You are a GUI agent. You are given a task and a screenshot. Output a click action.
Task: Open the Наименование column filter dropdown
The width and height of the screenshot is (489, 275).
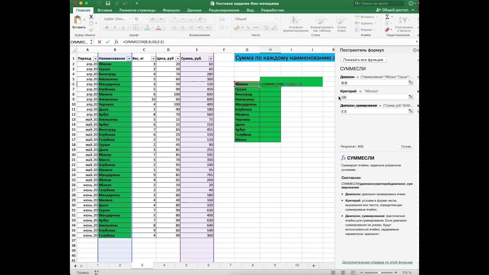[x=128, y=58]
